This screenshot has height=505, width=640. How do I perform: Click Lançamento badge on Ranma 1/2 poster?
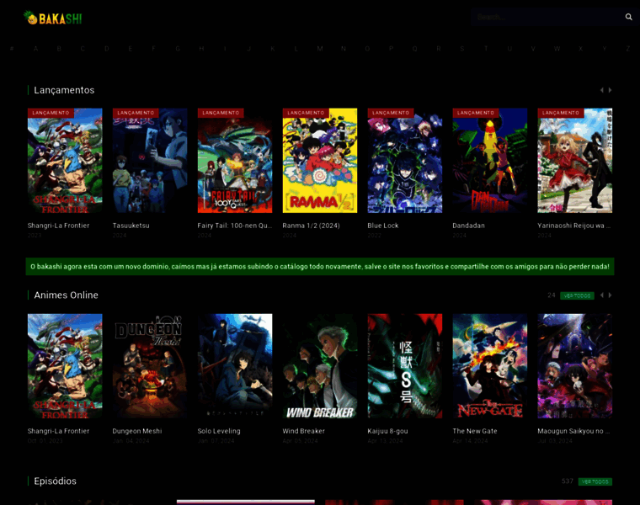click(306, 113)
